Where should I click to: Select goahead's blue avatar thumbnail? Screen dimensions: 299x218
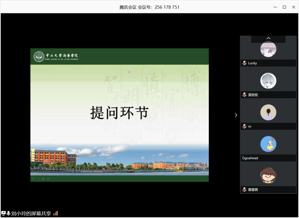(x=268, y=144)
